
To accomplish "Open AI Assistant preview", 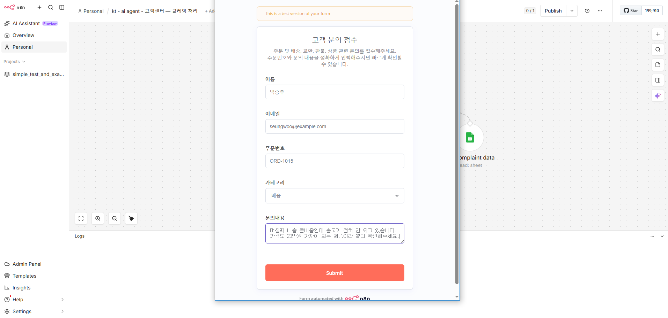I will tap(34, 23).
